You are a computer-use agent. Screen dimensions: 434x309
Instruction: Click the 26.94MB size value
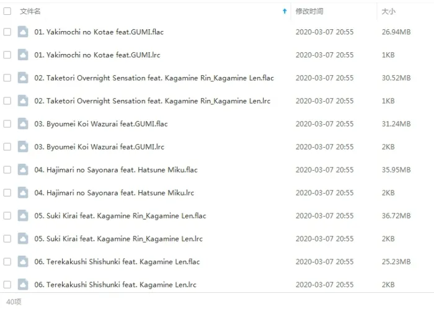396,32
